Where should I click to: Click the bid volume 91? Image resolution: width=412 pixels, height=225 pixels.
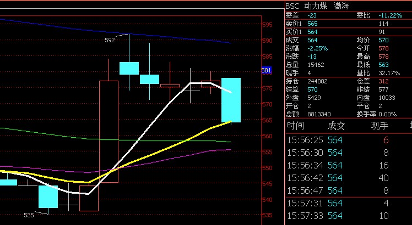pos(382,32)
